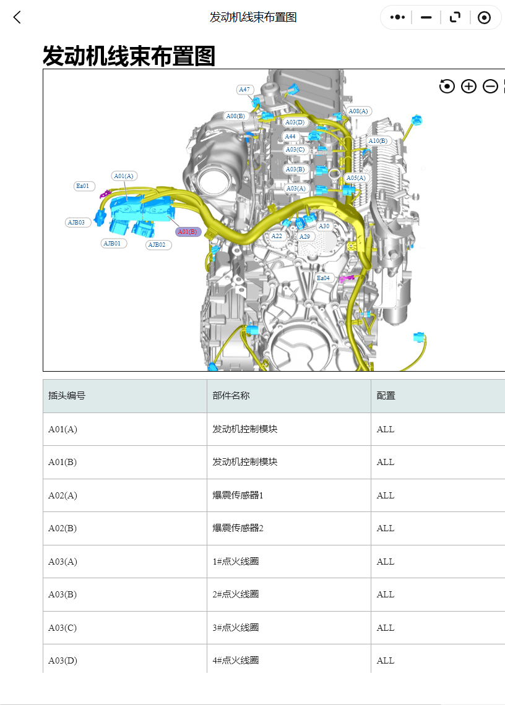This screenshot has height=705, width=505.
Task: Select connector label A08(A)
Action: [x=359, y=111]
